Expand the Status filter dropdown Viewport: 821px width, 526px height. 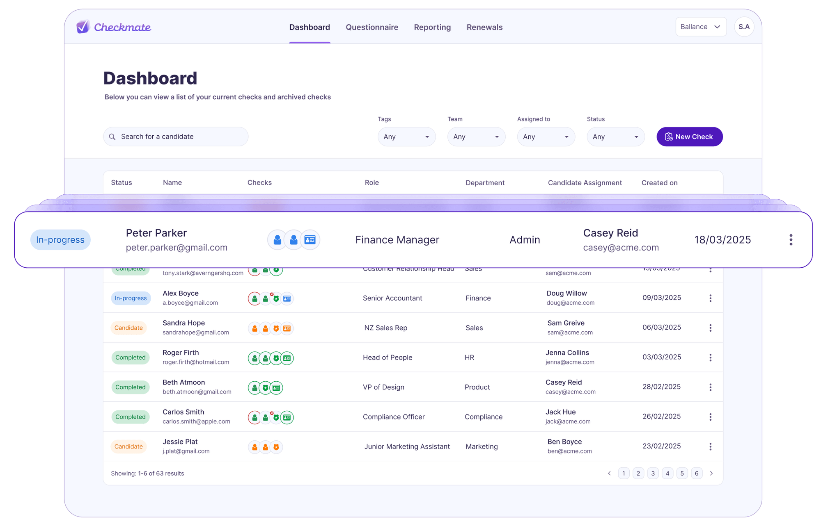[x=616, y=137]
